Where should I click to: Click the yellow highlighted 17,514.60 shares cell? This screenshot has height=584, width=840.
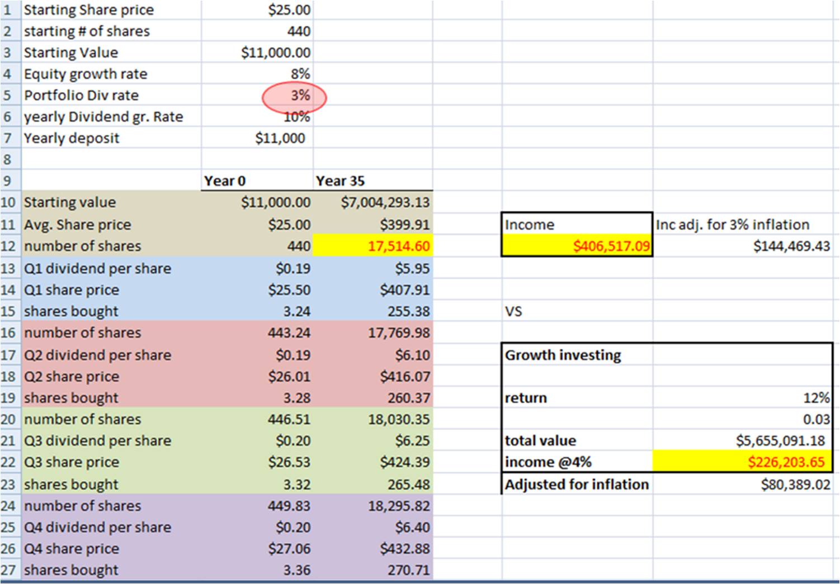(373, 246)
